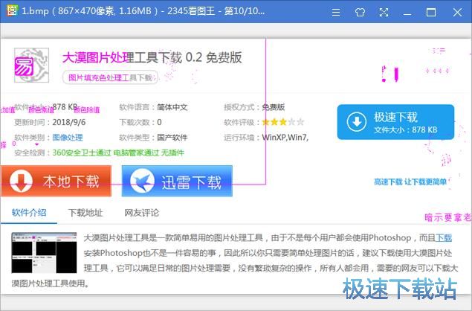Open the 网友评论 tab
The height and width of the screenshot is (311, 472).
142,213
